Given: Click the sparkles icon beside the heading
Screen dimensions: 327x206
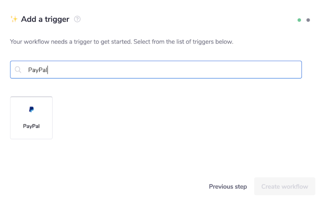Looking at the screenshot, I should coord(14,19).
